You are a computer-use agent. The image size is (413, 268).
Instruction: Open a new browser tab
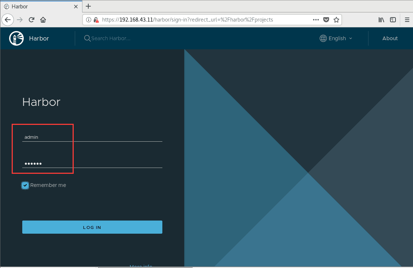tap(89, 6)
